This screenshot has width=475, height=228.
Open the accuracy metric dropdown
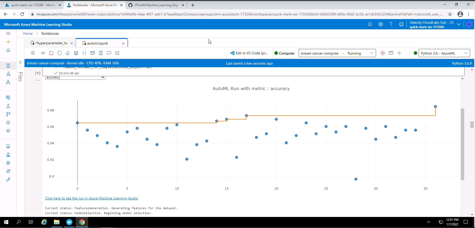point(75,77)
